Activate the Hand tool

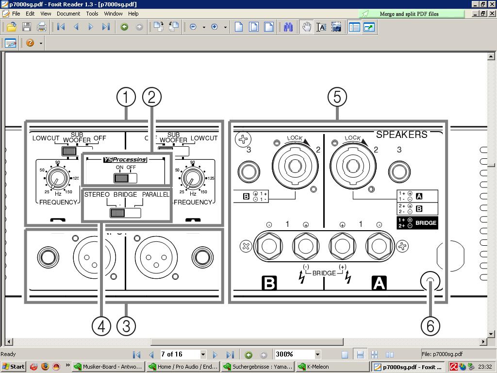[x=306, y=27]
